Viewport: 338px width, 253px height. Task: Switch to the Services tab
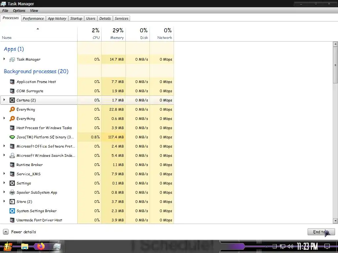(121, 18)
